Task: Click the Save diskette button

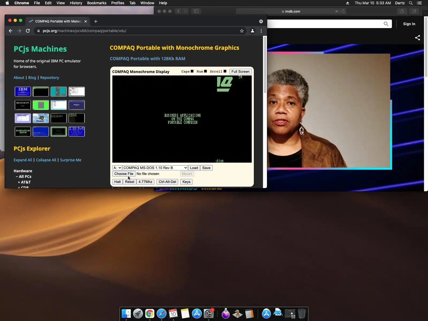Action: pos(206,168)
